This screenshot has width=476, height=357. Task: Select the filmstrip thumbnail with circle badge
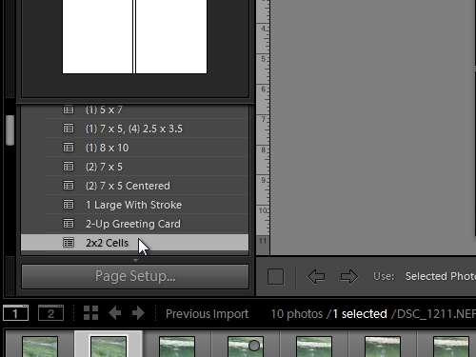point(246,347)
